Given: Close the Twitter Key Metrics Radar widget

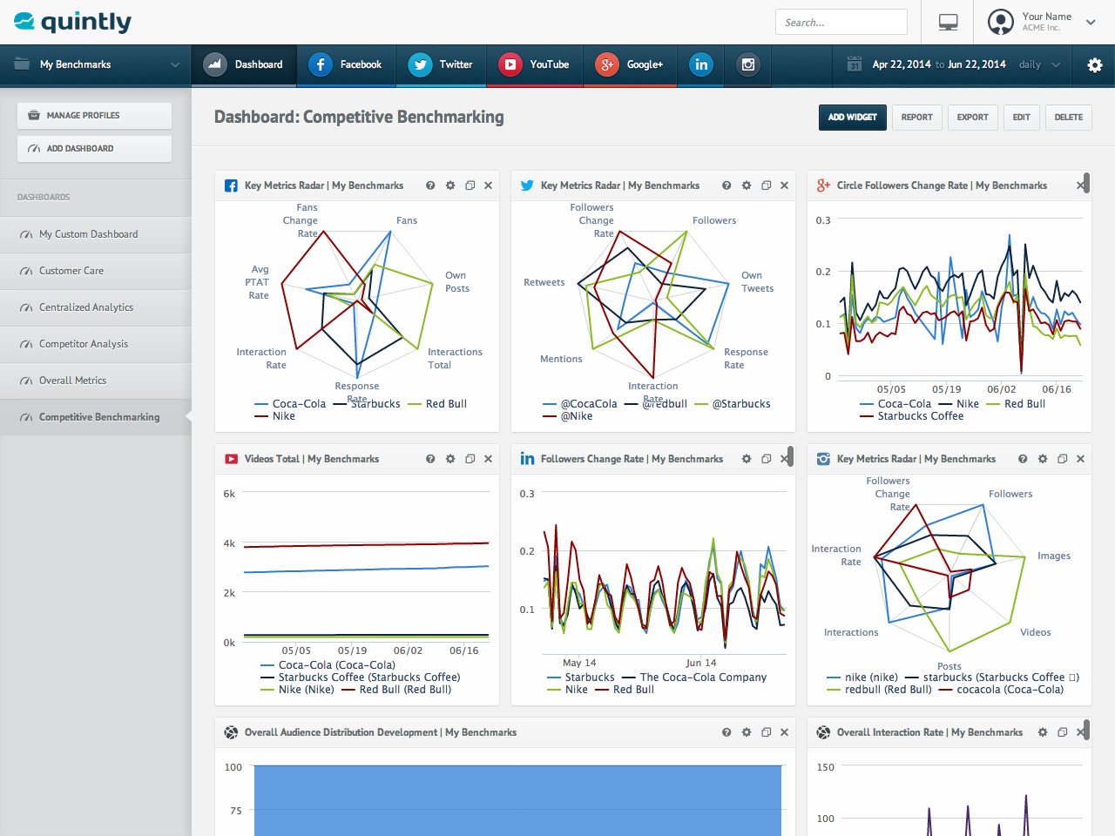Looking at the screenshot, I should (x=785, y=185).
